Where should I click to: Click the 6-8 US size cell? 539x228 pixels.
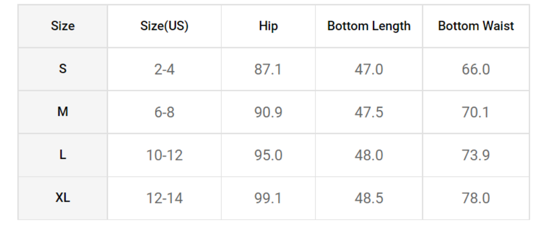pos(164,112)
